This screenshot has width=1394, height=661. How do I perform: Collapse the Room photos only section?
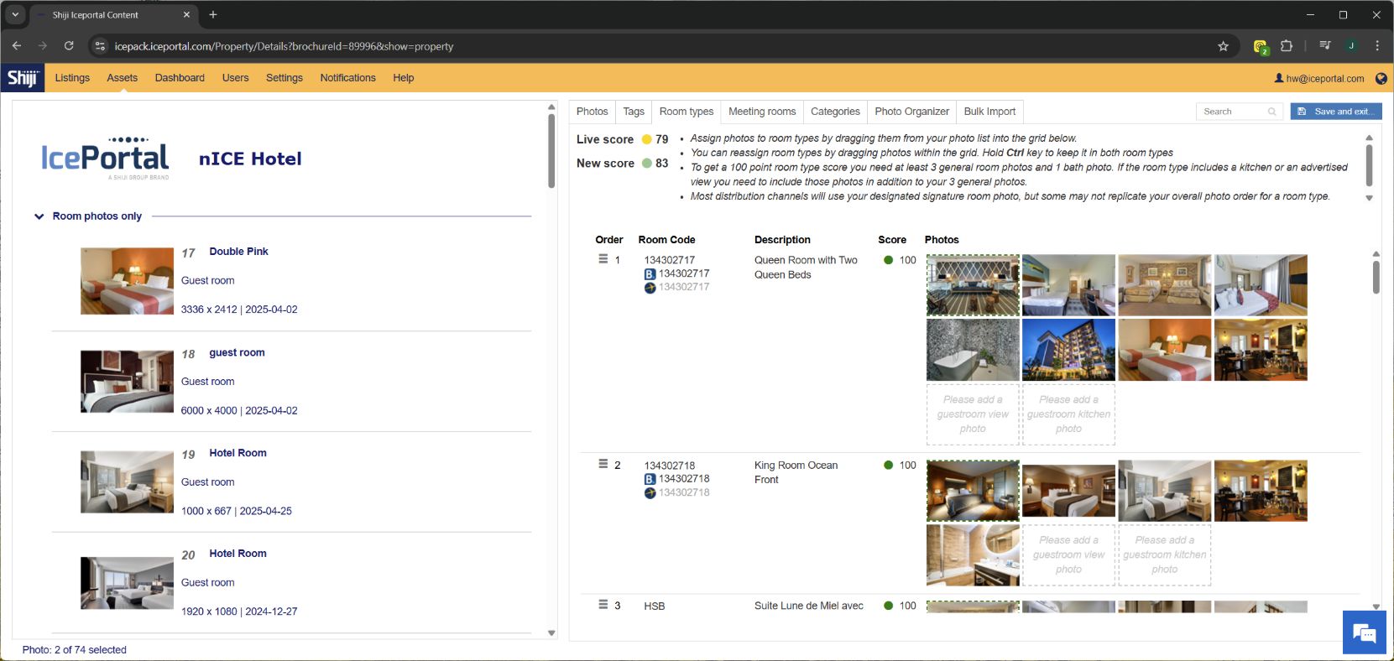[x=39, y=216]
